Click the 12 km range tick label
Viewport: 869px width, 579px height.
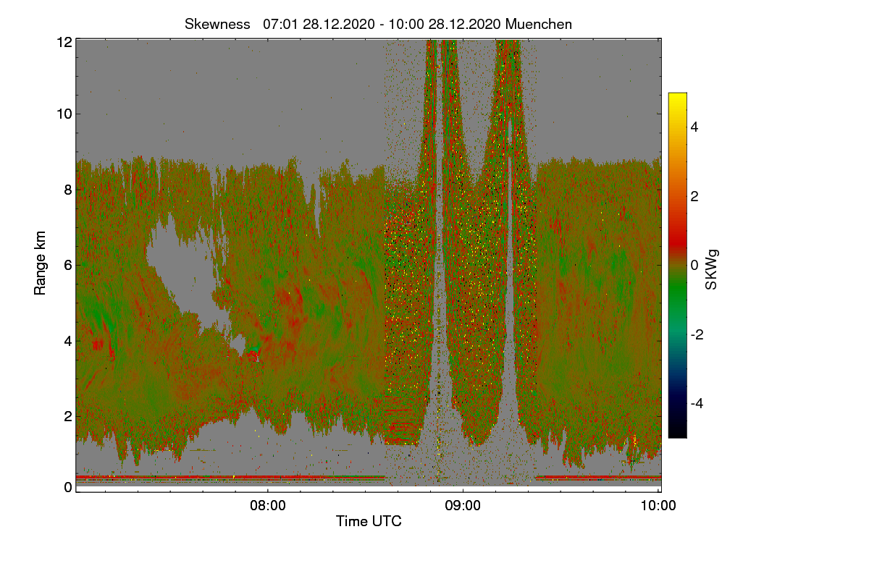tap(64, 42)
